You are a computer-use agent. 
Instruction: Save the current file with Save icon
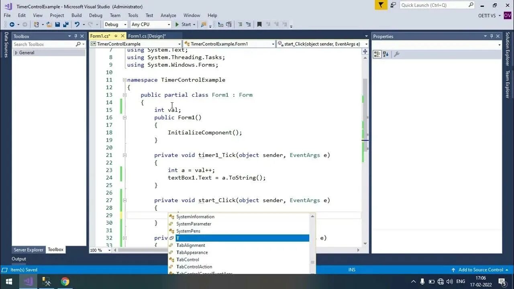pyautogui.click(x=57, y=24)
